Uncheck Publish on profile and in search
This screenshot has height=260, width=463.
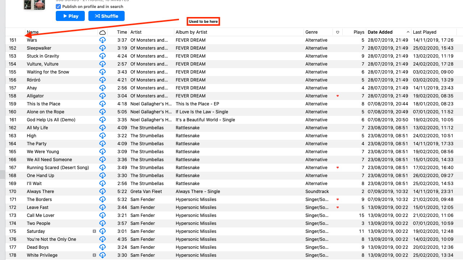point(58,7)
